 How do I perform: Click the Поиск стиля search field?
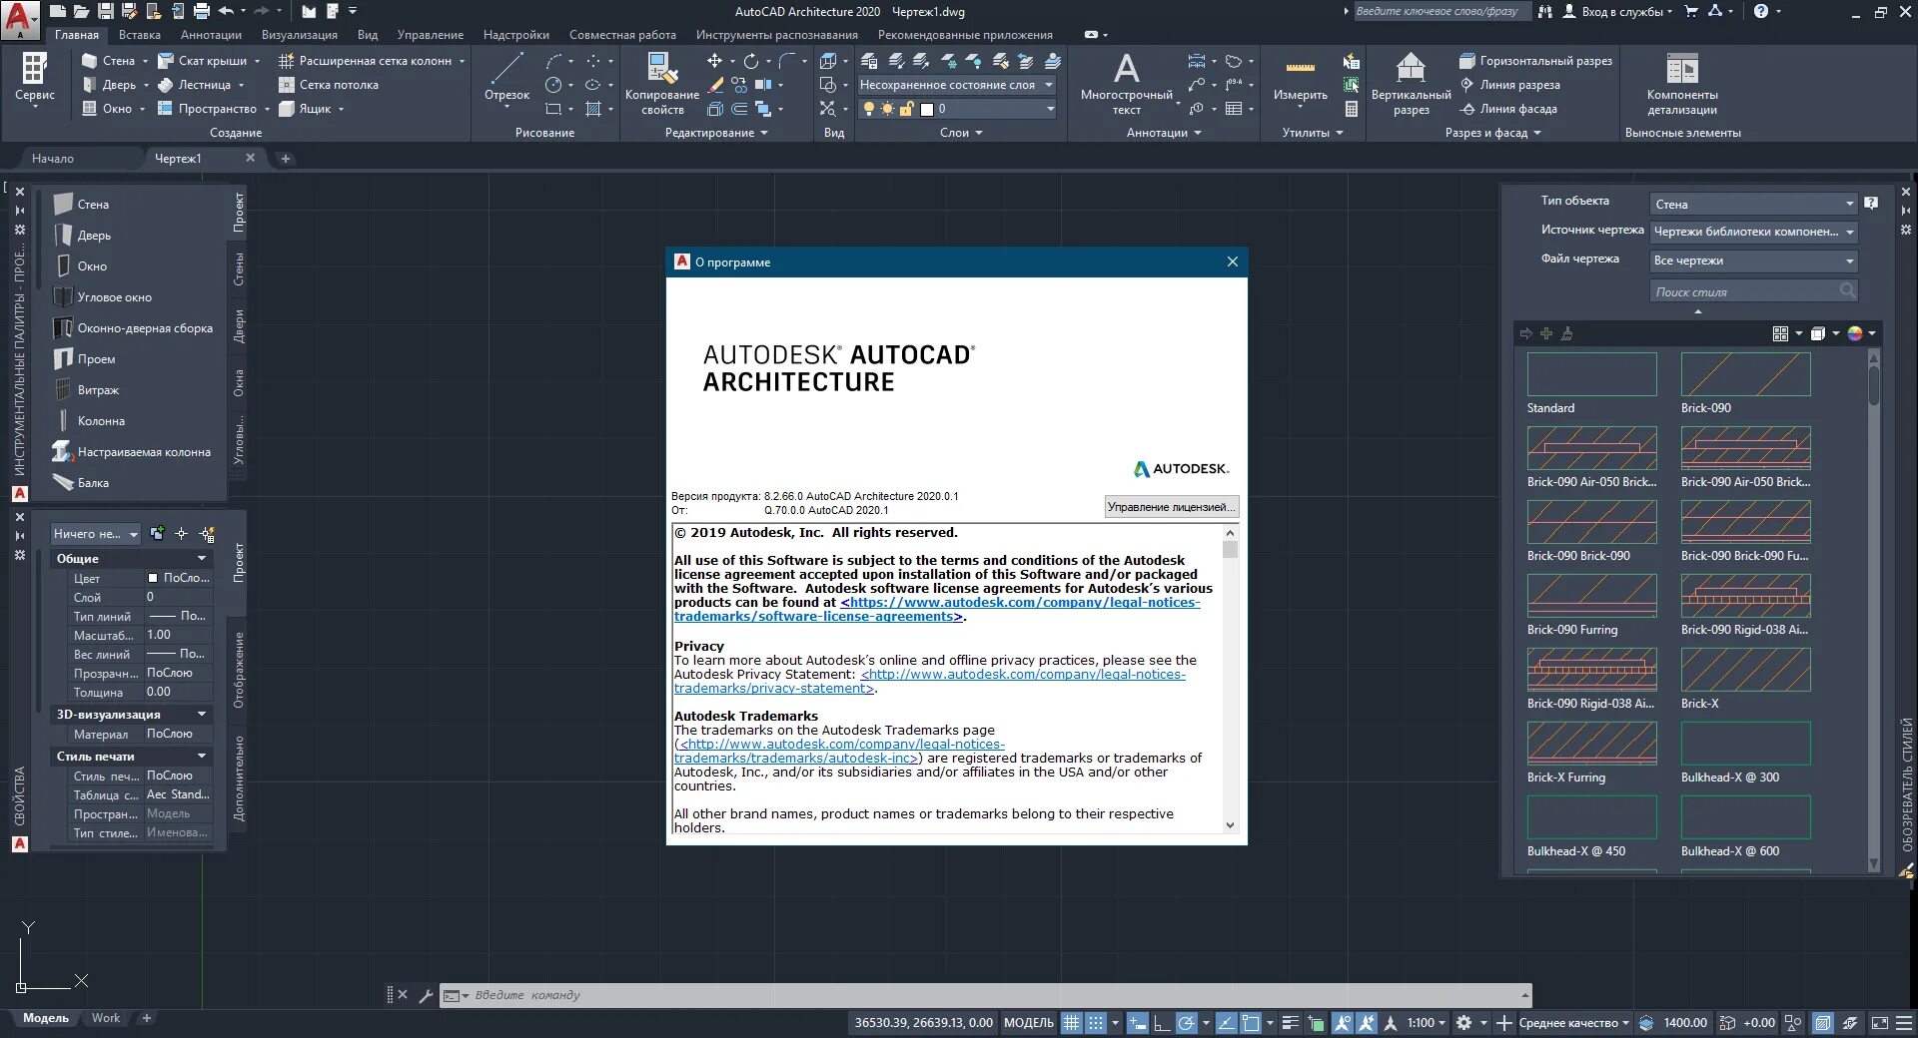point(1753,291)
